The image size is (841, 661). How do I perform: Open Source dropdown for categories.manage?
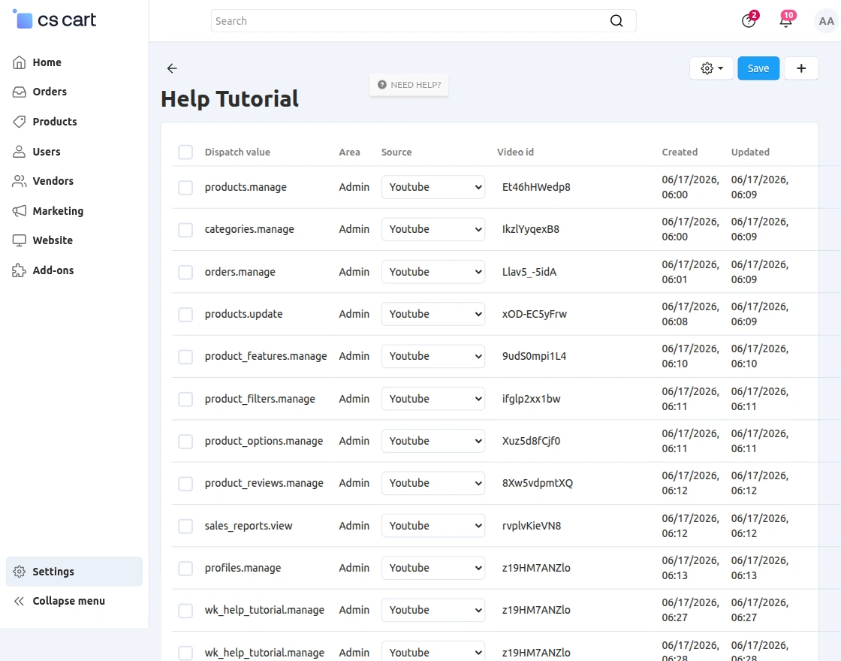[433, 230]
